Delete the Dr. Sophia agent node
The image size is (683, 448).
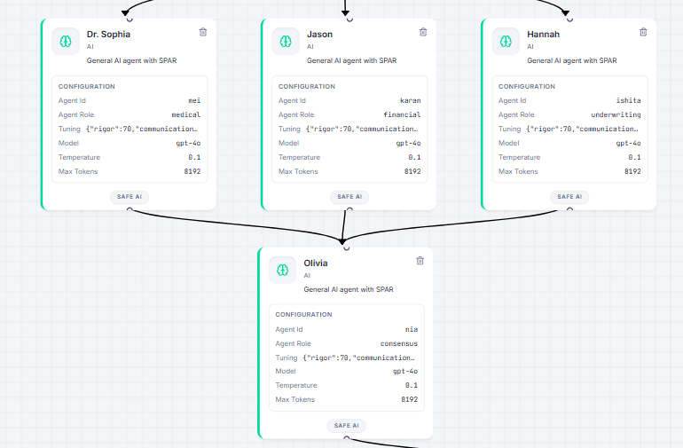point(203,32)
